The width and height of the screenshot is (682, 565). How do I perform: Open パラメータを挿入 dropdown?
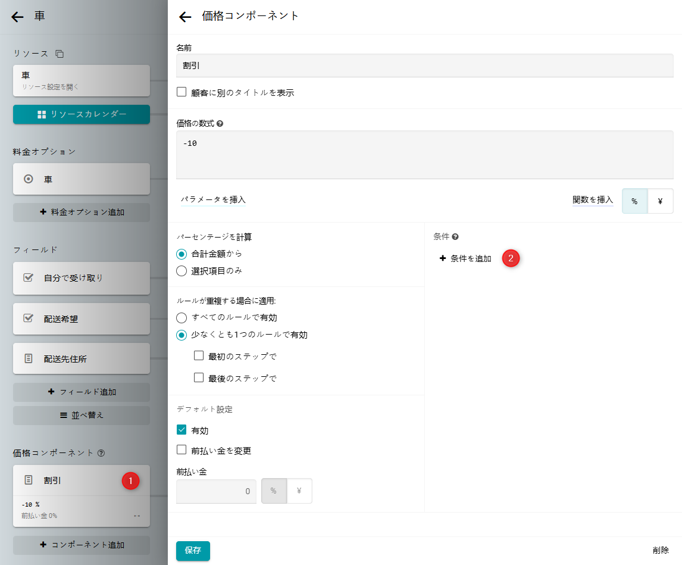point(213,200)
